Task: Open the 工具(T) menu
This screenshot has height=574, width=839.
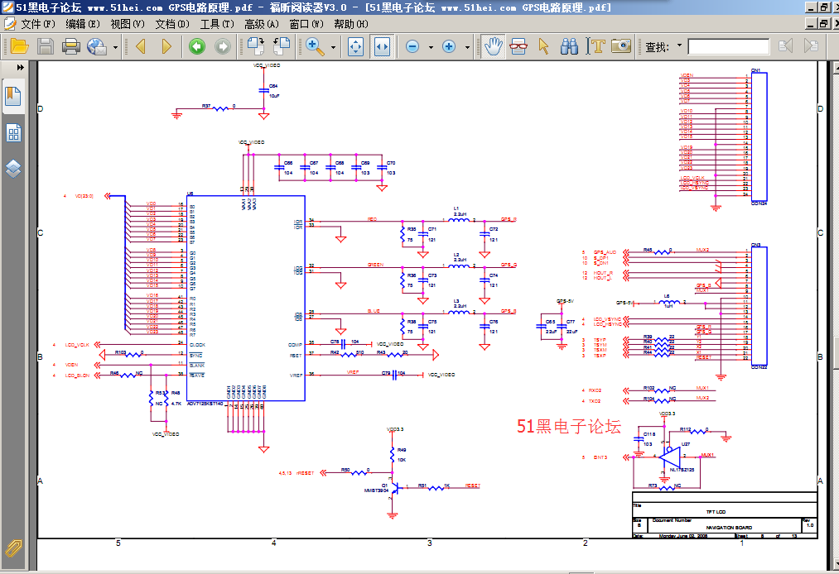Action: [217, 24]
